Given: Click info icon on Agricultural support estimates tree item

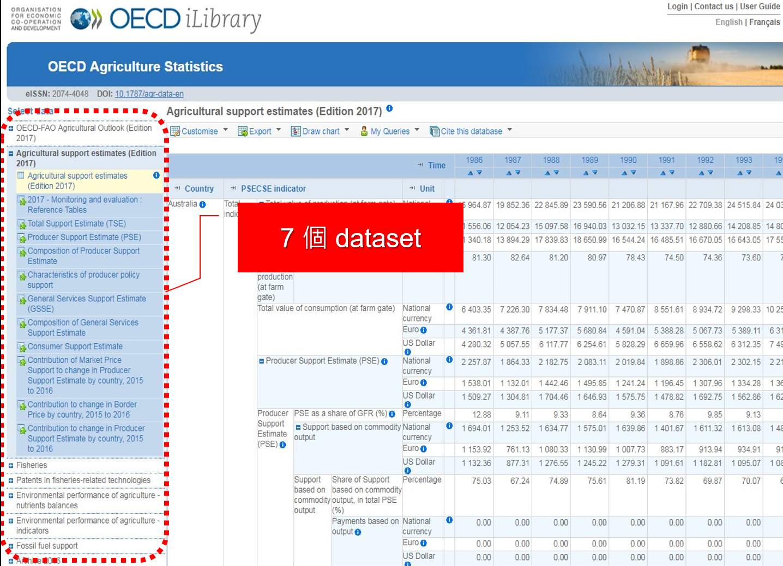Looking at the screenshot, I should pyautogui.click(x=156, y=175).
